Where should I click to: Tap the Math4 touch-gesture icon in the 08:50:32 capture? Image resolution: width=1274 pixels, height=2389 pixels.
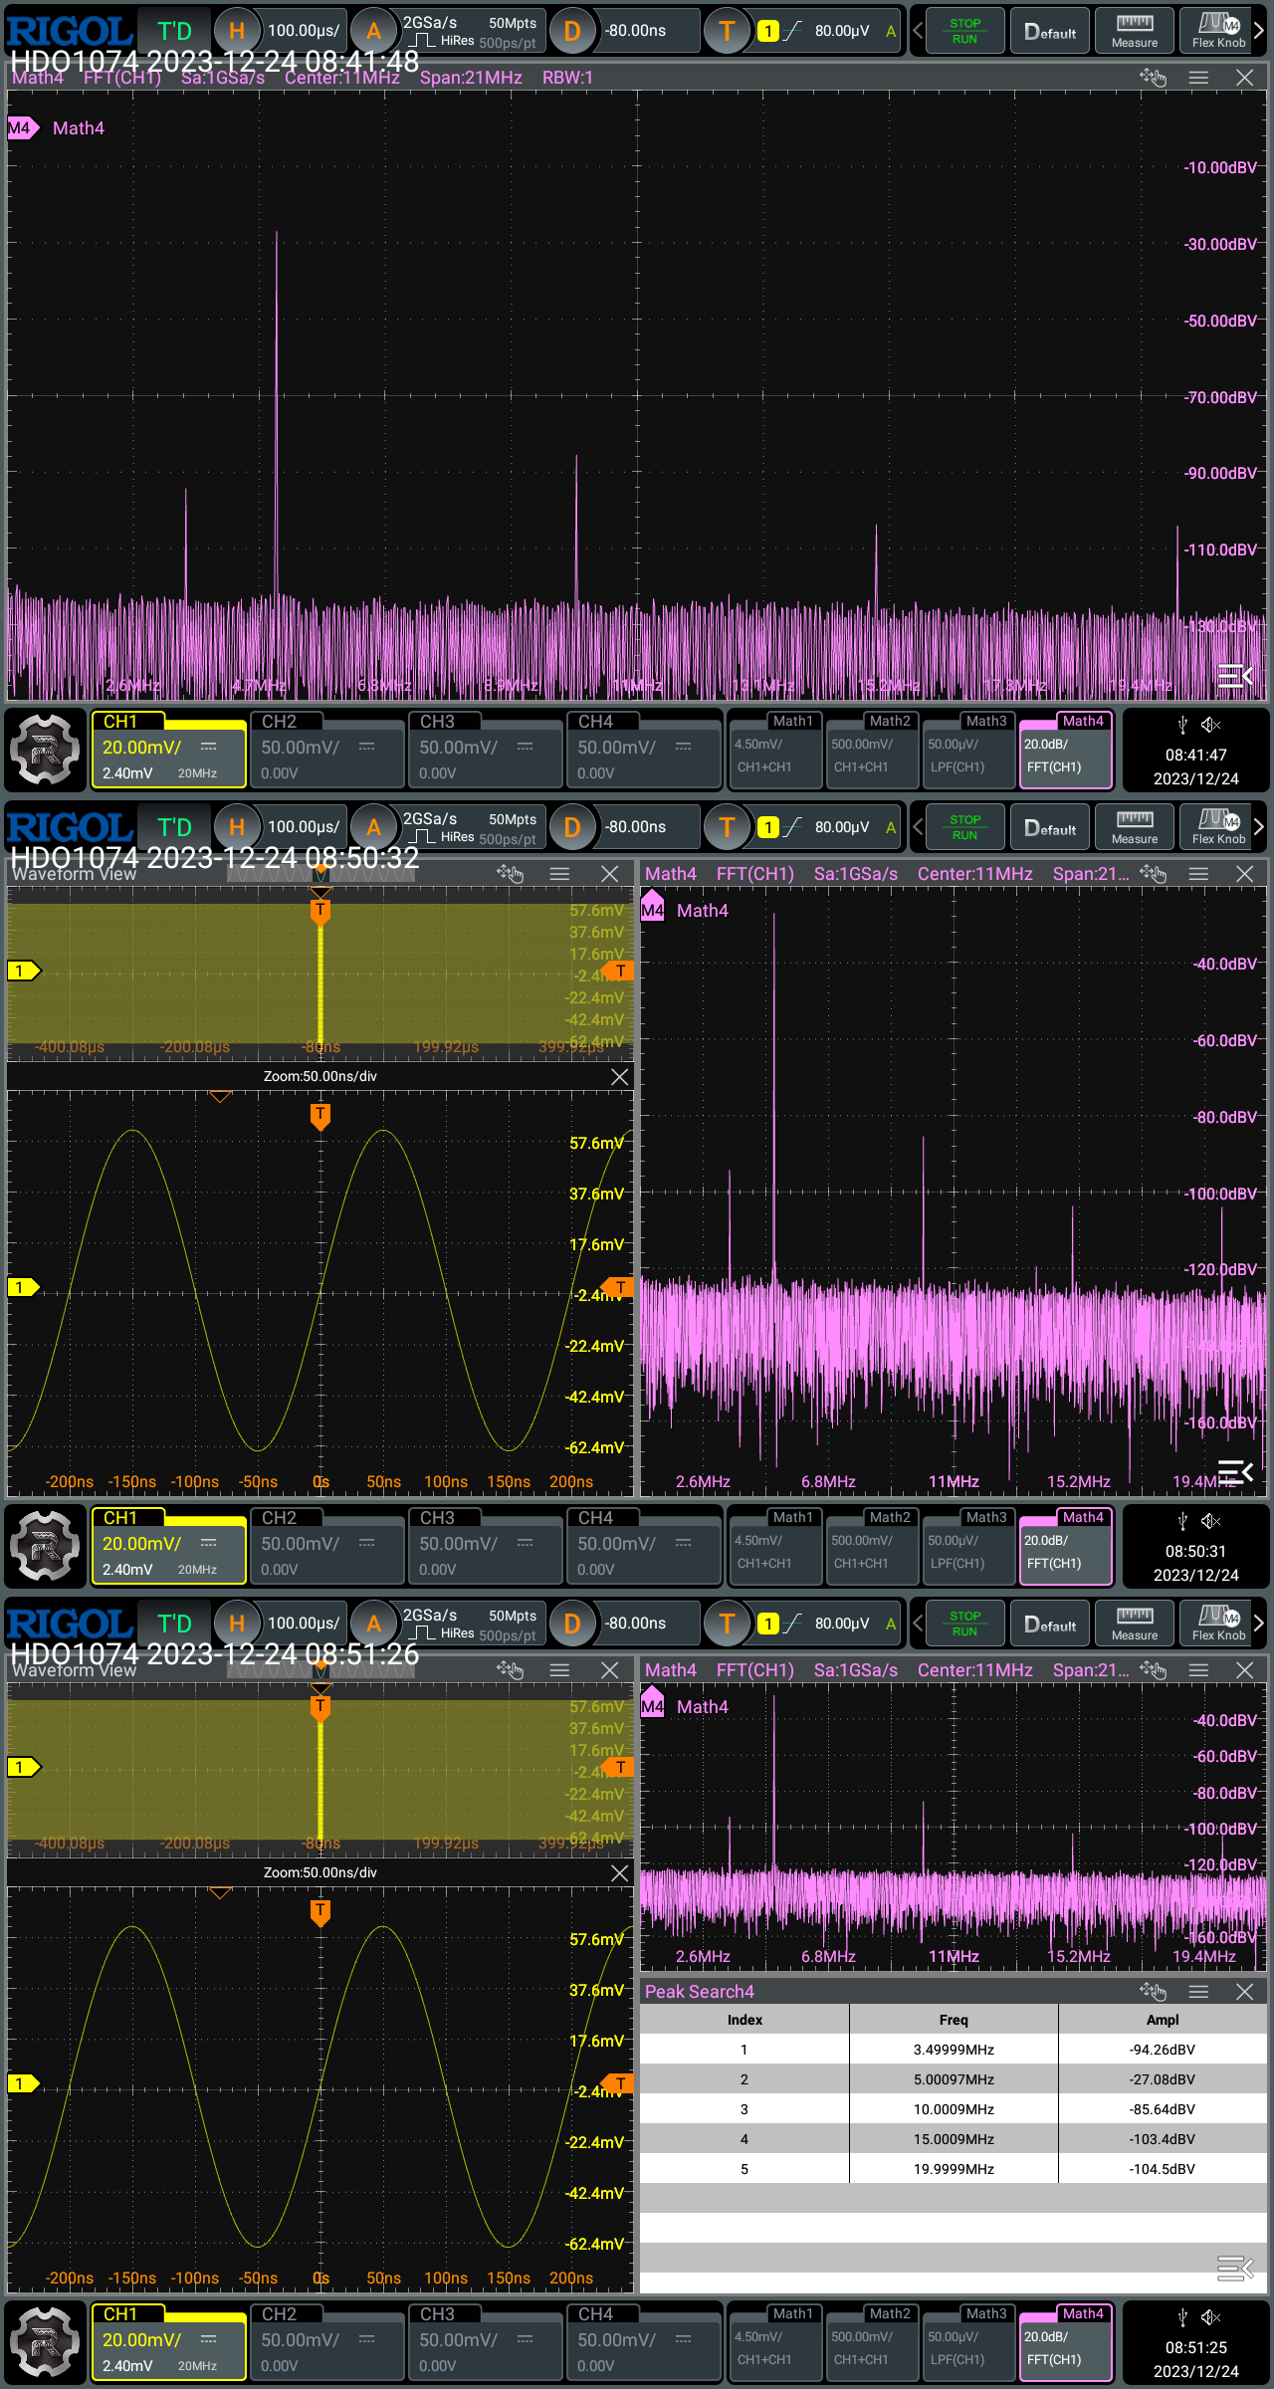click(1153, 874)
